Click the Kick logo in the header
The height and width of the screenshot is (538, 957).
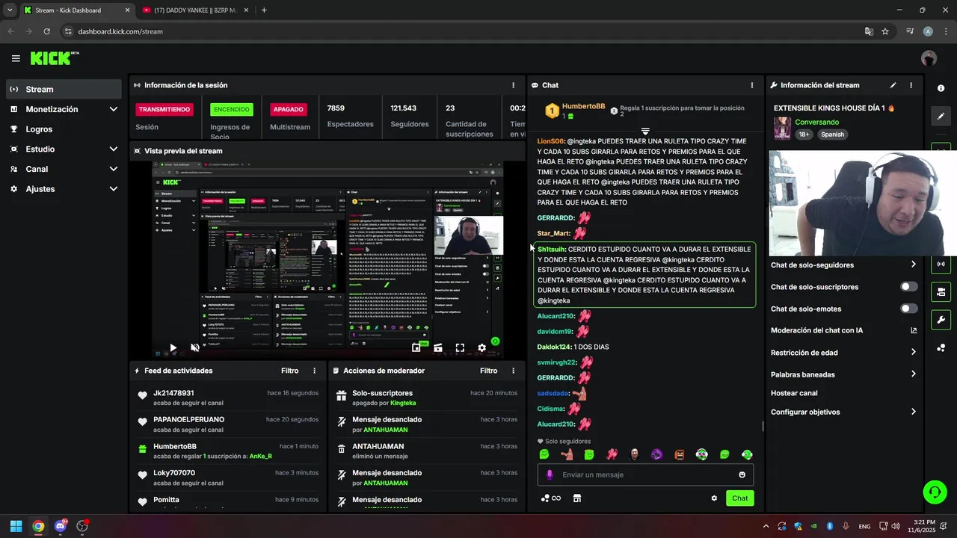click(54, 58)
